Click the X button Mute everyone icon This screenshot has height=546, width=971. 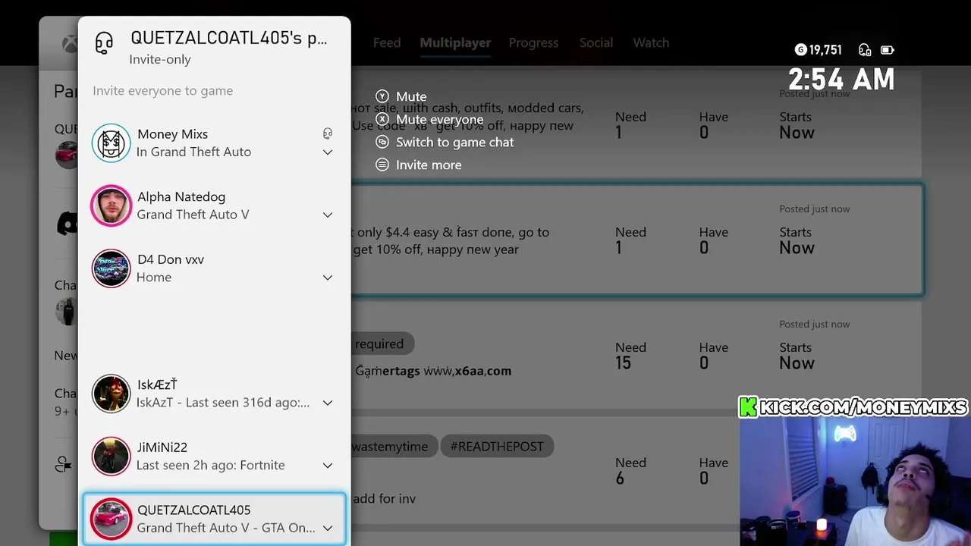pos(382,119)
